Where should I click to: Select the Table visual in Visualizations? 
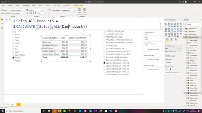[x=172, y=34]
